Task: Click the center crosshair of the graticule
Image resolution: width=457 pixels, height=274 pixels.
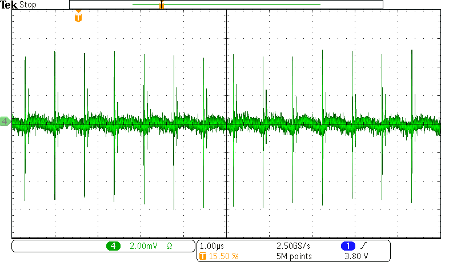Action: click(227, 123)
